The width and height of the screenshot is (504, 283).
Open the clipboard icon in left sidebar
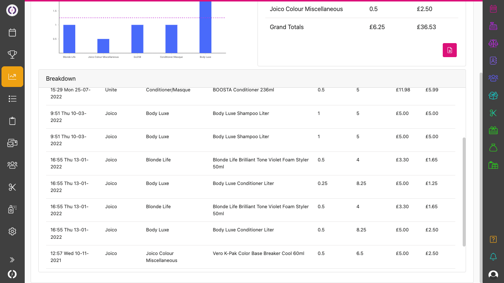coord(12,121)
